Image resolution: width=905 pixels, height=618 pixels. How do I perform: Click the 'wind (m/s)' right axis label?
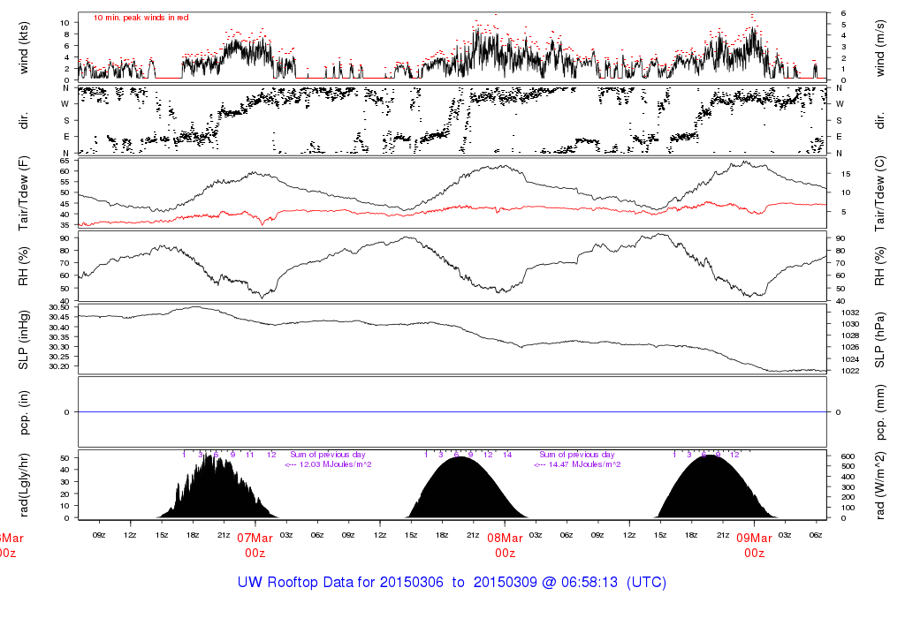pyautogui.click(x=879, y=48)
